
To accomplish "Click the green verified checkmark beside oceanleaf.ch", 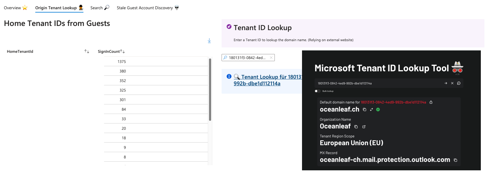I will click(378, 109).
